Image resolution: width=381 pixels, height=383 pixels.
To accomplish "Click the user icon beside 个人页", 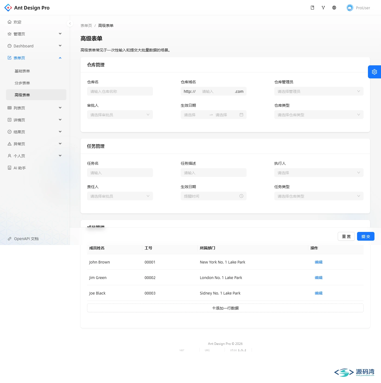I will [10, 156].
